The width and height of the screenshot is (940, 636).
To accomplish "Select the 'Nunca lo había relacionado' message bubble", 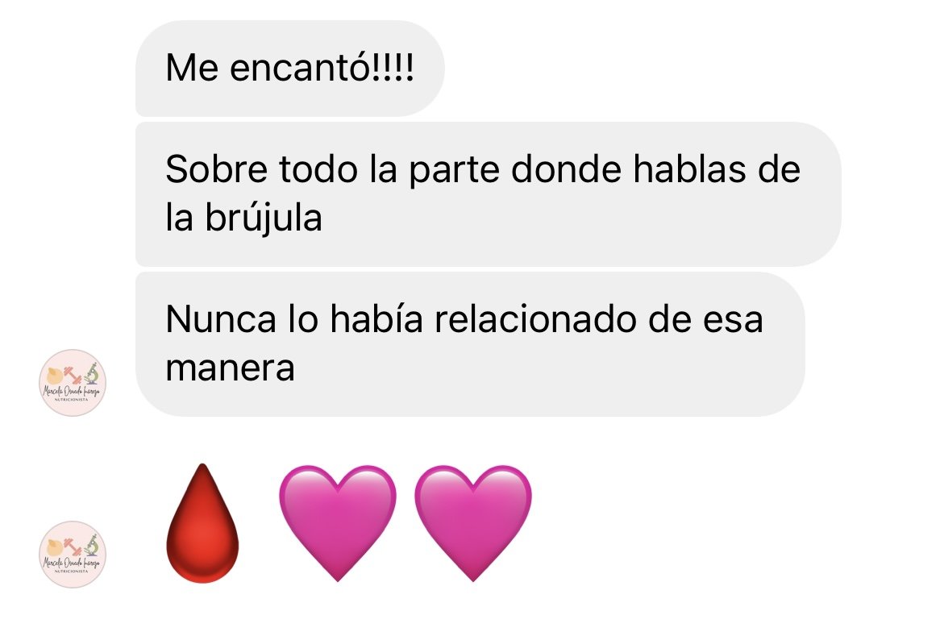I will click(x=471, y=344).
